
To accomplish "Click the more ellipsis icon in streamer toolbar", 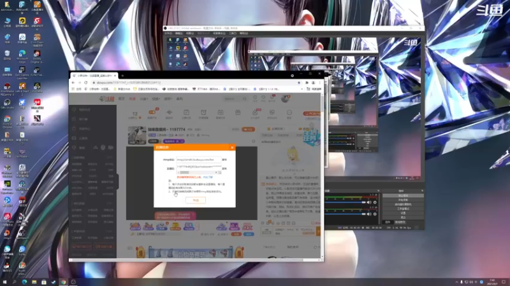I will click(289, 112).
